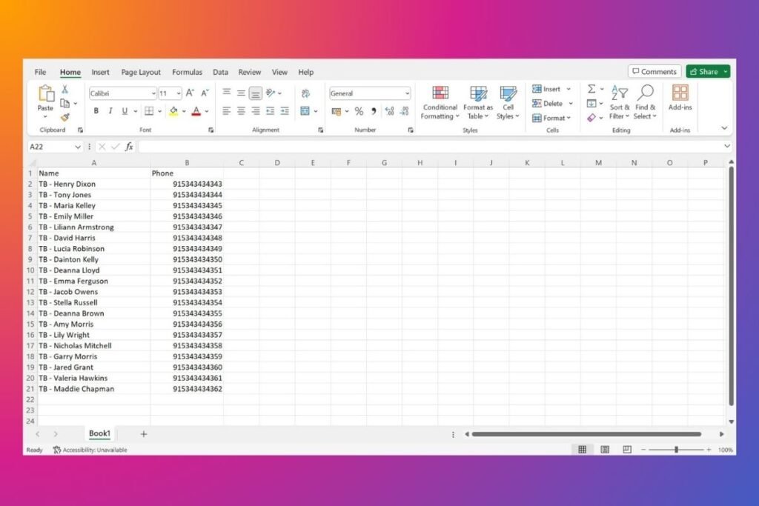Toggle Bold formatting
Screen dimensions: 759x506
(96, 111)
